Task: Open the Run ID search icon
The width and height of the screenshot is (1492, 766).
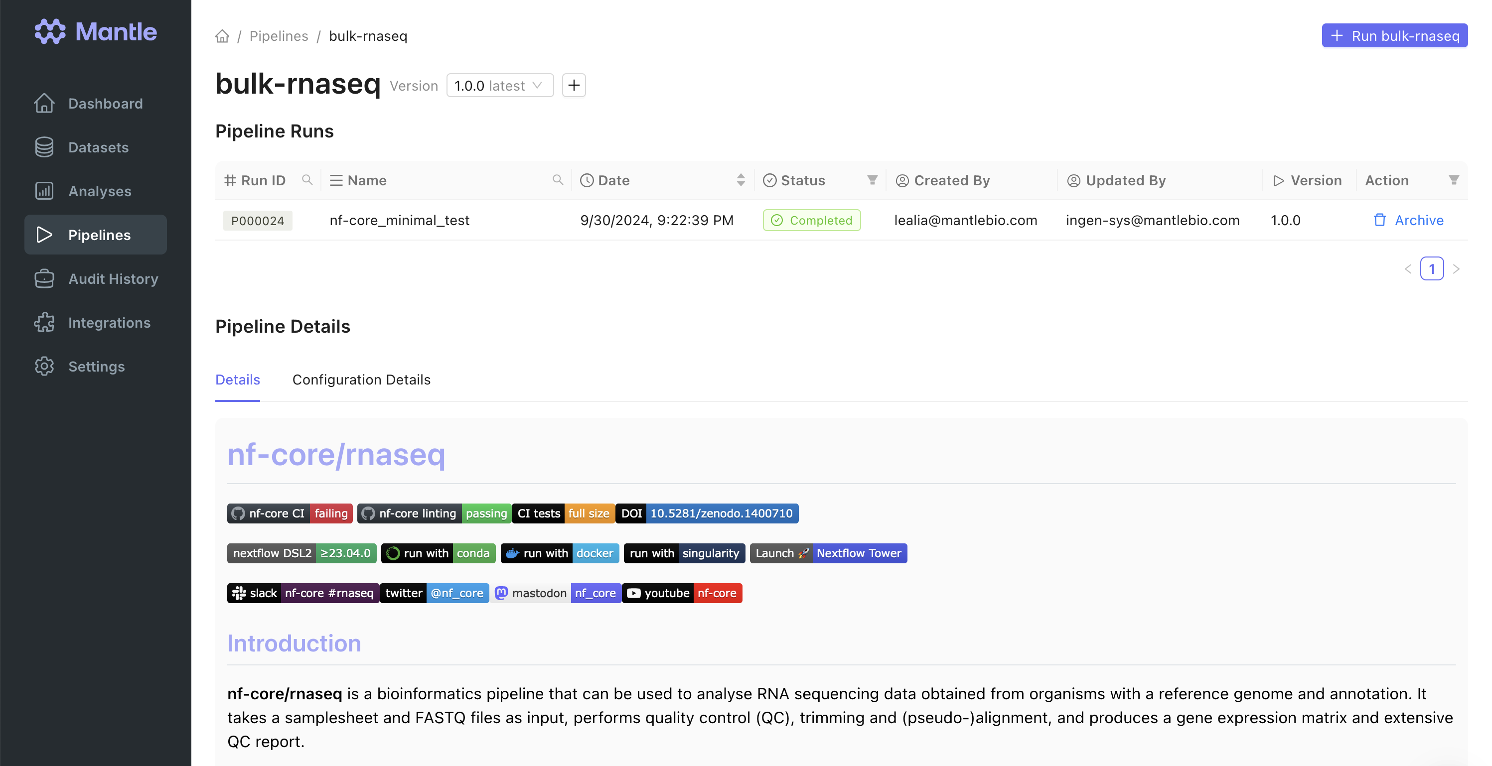Action: pyautogui.click(x=307, y=180)
